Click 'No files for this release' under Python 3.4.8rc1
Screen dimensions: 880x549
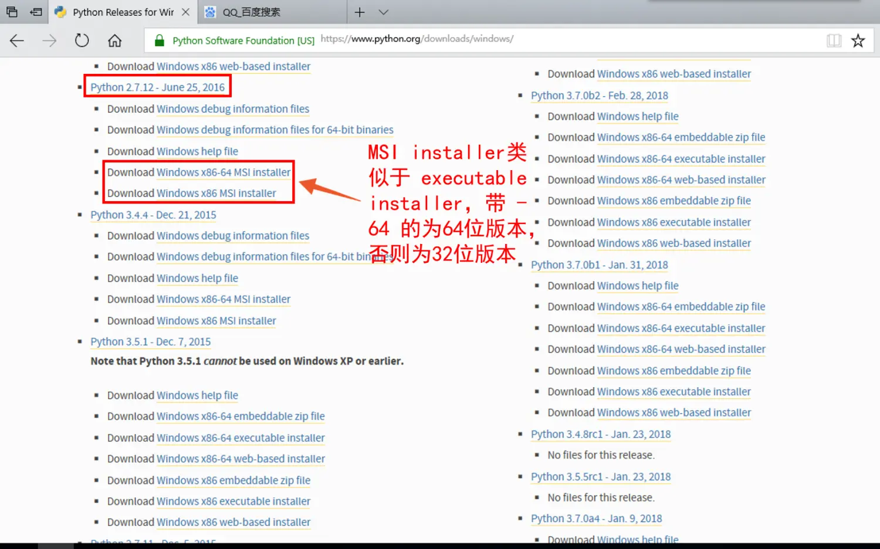tap(601, 455)
